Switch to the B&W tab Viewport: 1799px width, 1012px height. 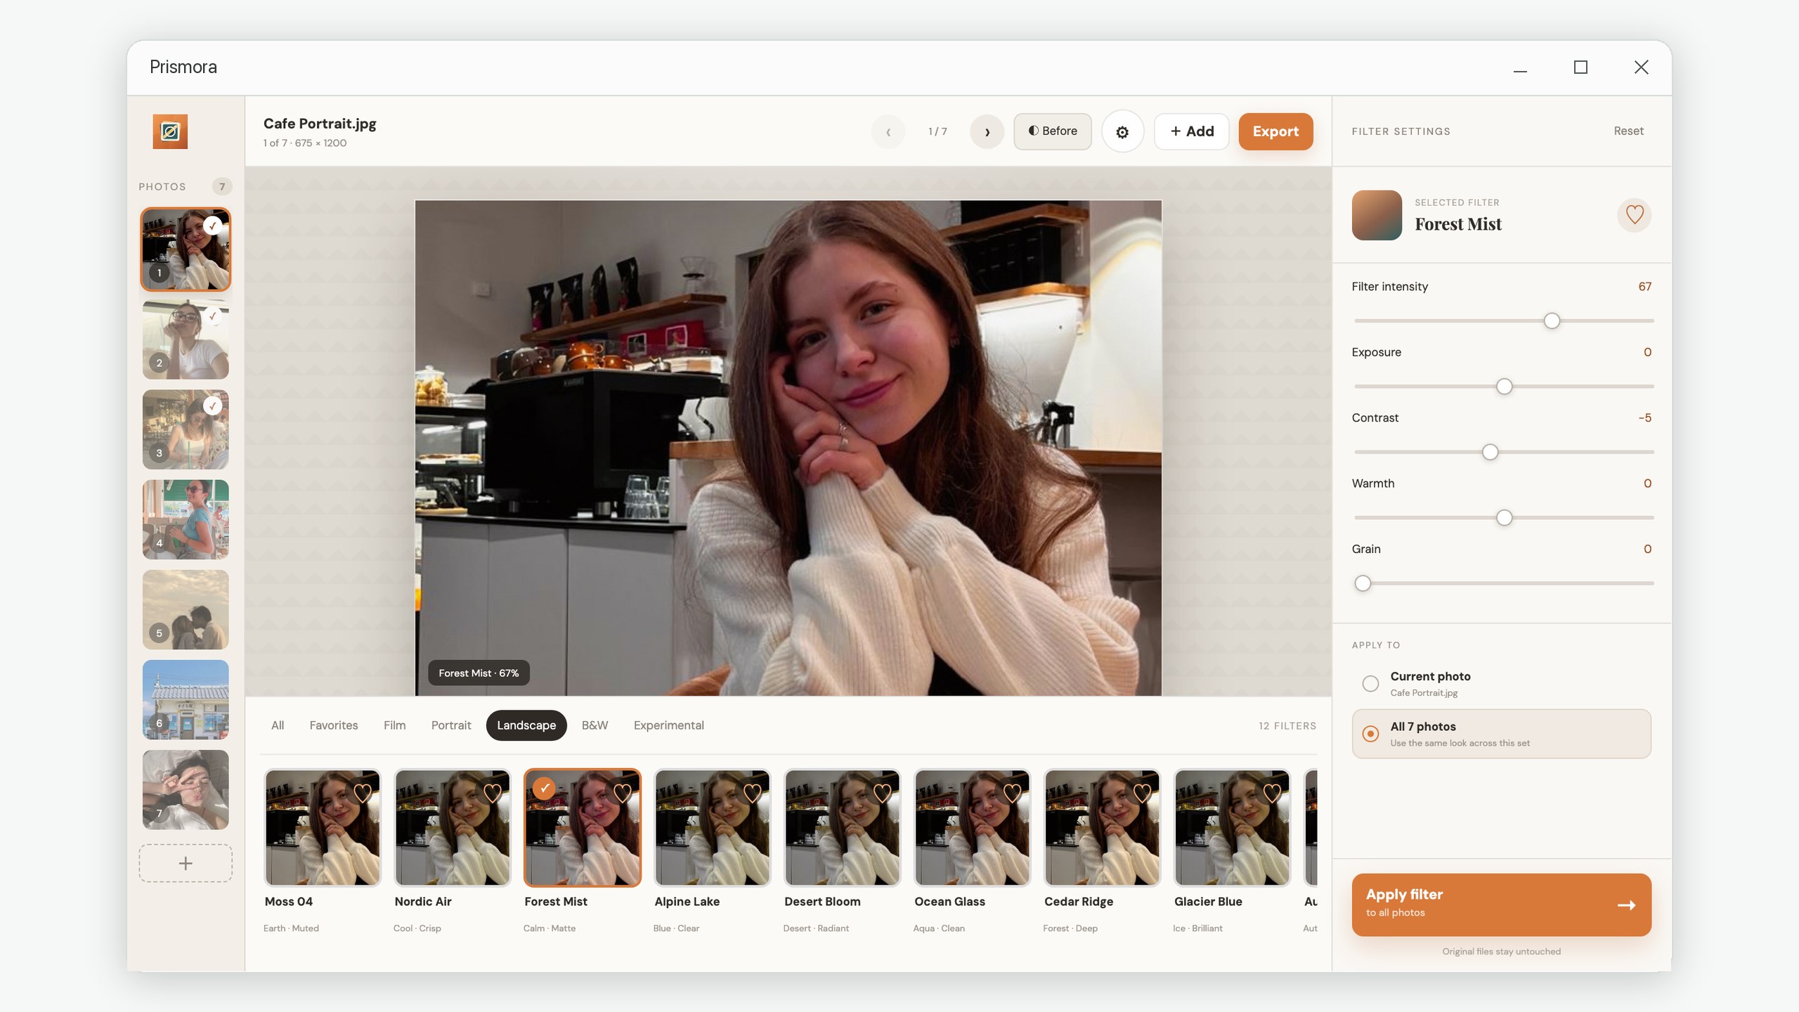(x=595, y=725)
